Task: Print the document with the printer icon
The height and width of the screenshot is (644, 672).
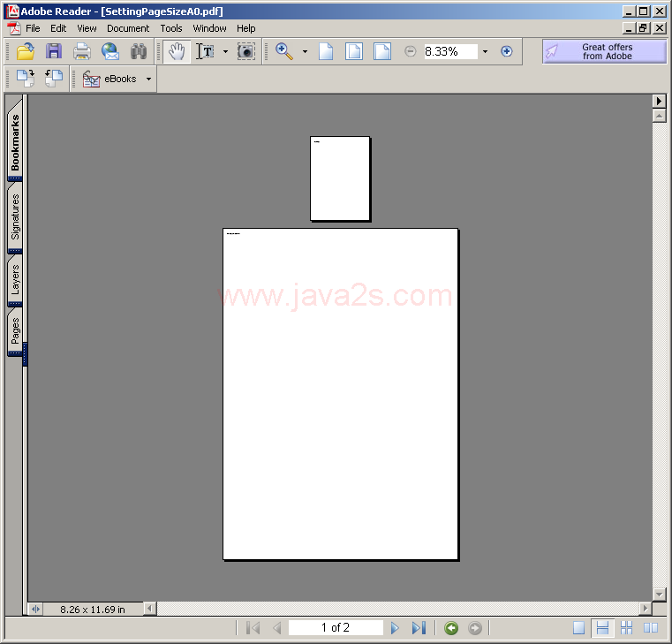Action: point(82,51)
